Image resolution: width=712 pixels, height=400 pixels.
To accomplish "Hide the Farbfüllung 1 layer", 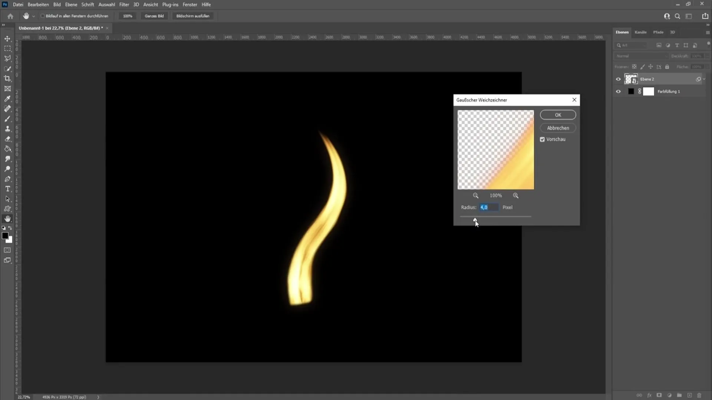I will pos(618,91).
